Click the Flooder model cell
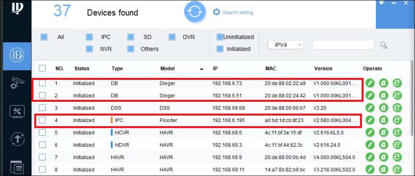Image resolution: width=415 pixels, height=176 pixels. click(x=168, y=120)
